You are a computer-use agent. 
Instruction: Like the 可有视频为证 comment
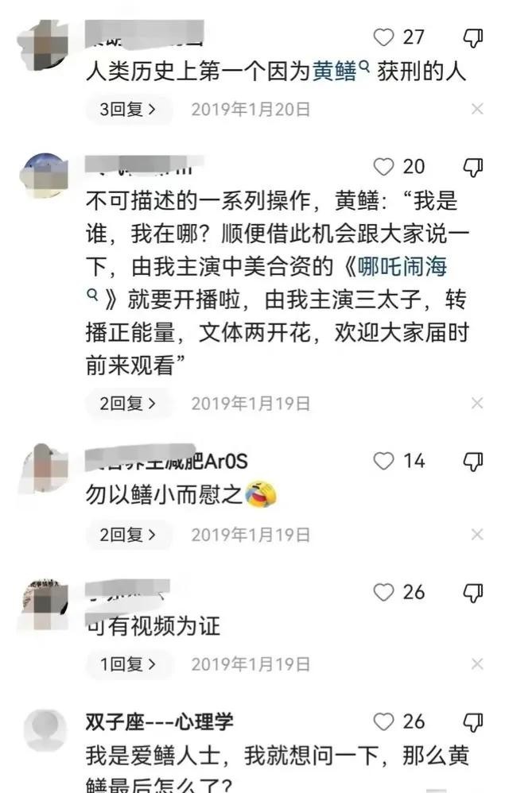click(383, 592)
